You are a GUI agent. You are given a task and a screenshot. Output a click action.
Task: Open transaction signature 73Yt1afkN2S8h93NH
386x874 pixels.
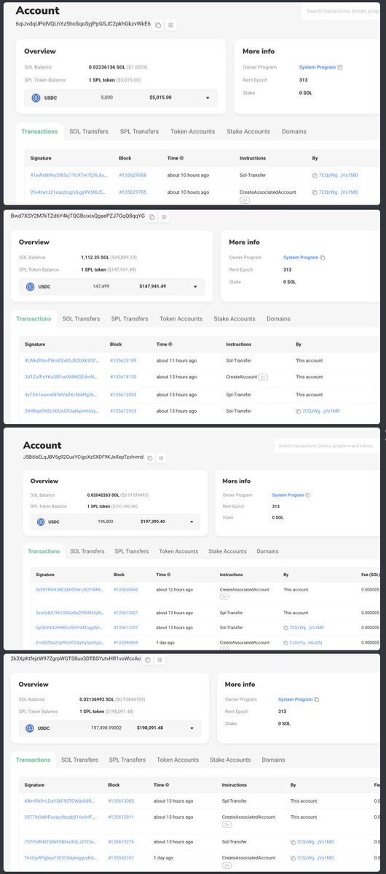(x=61, y=842)
